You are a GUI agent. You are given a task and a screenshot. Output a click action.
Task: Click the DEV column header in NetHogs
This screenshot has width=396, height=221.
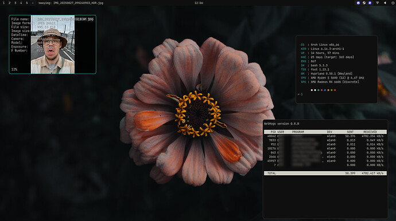pos(329,132)
